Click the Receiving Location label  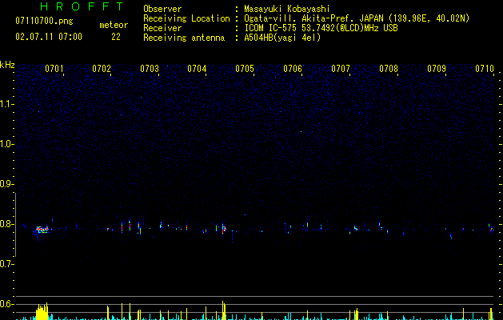click(186, 18)
